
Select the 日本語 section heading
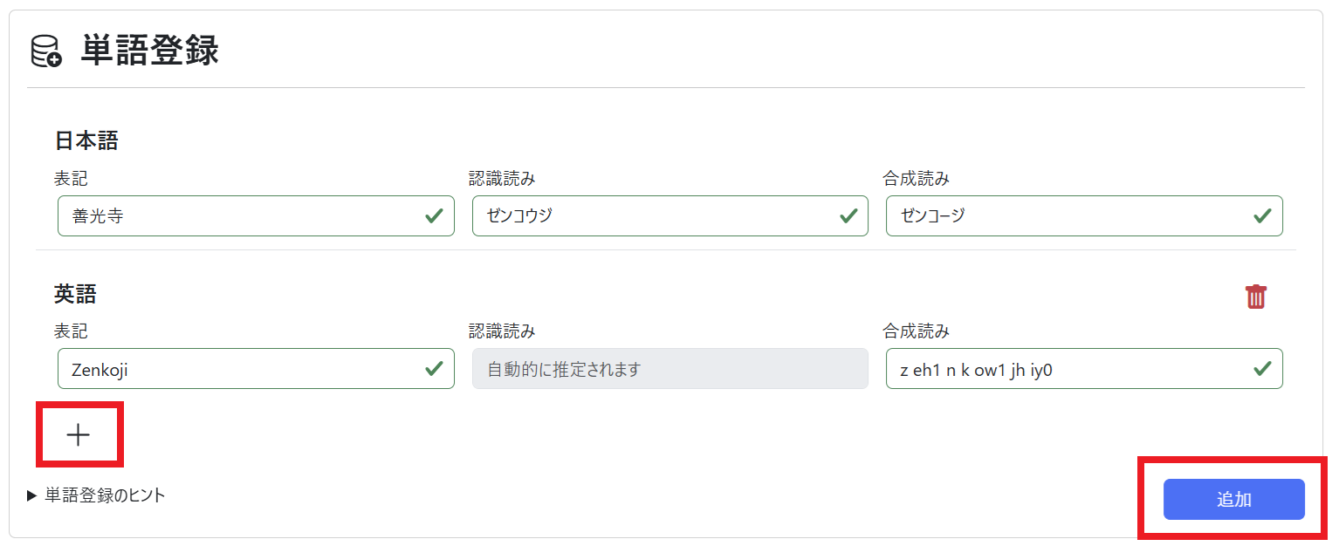point(74,141)
